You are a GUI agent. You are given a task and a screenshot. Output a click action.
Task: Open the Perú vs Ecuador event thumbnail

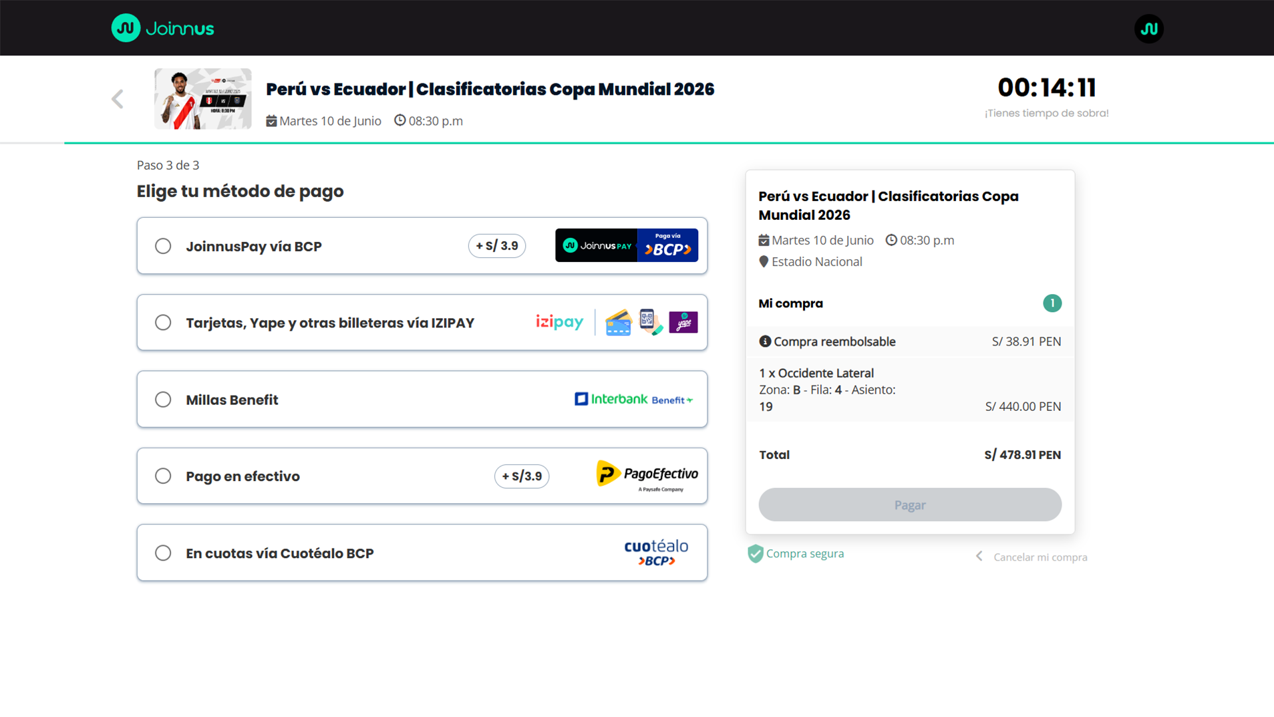pos(202,99)
